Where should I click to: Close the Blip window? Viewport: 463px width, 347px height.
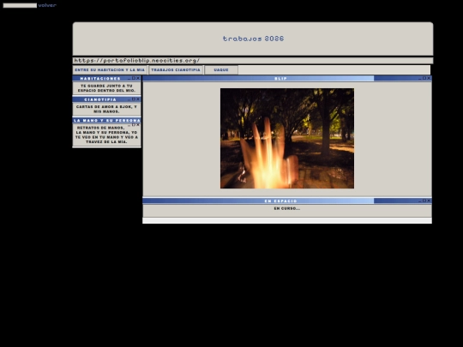429,78
